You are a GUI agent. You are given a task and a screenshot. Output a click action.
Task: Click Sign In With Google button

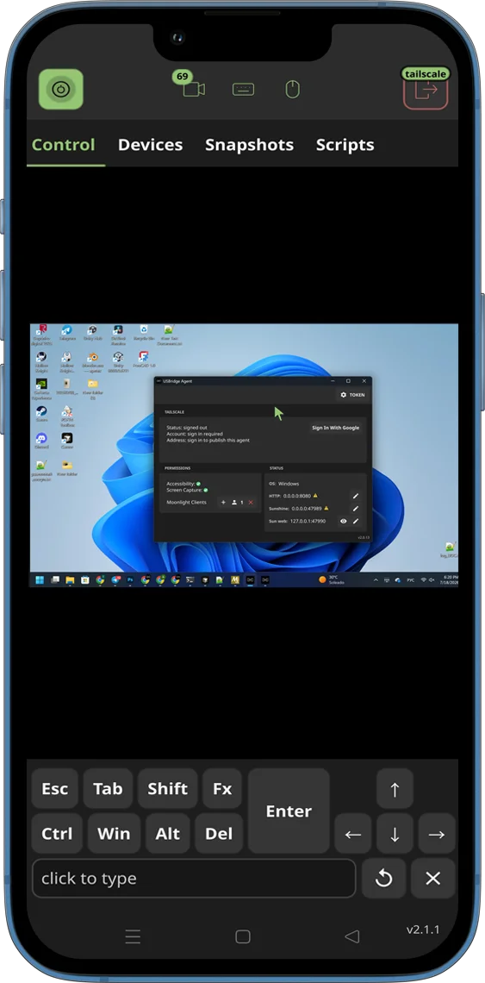[336, 428]
